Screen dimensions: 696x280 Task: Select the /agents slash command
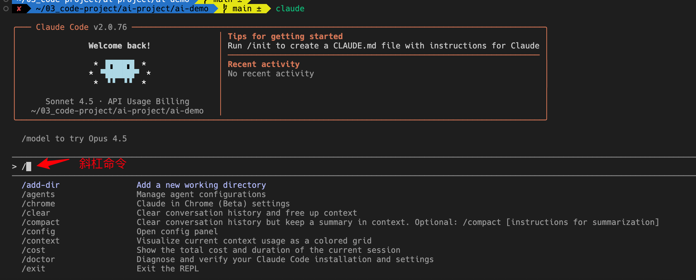pos(38,194)
